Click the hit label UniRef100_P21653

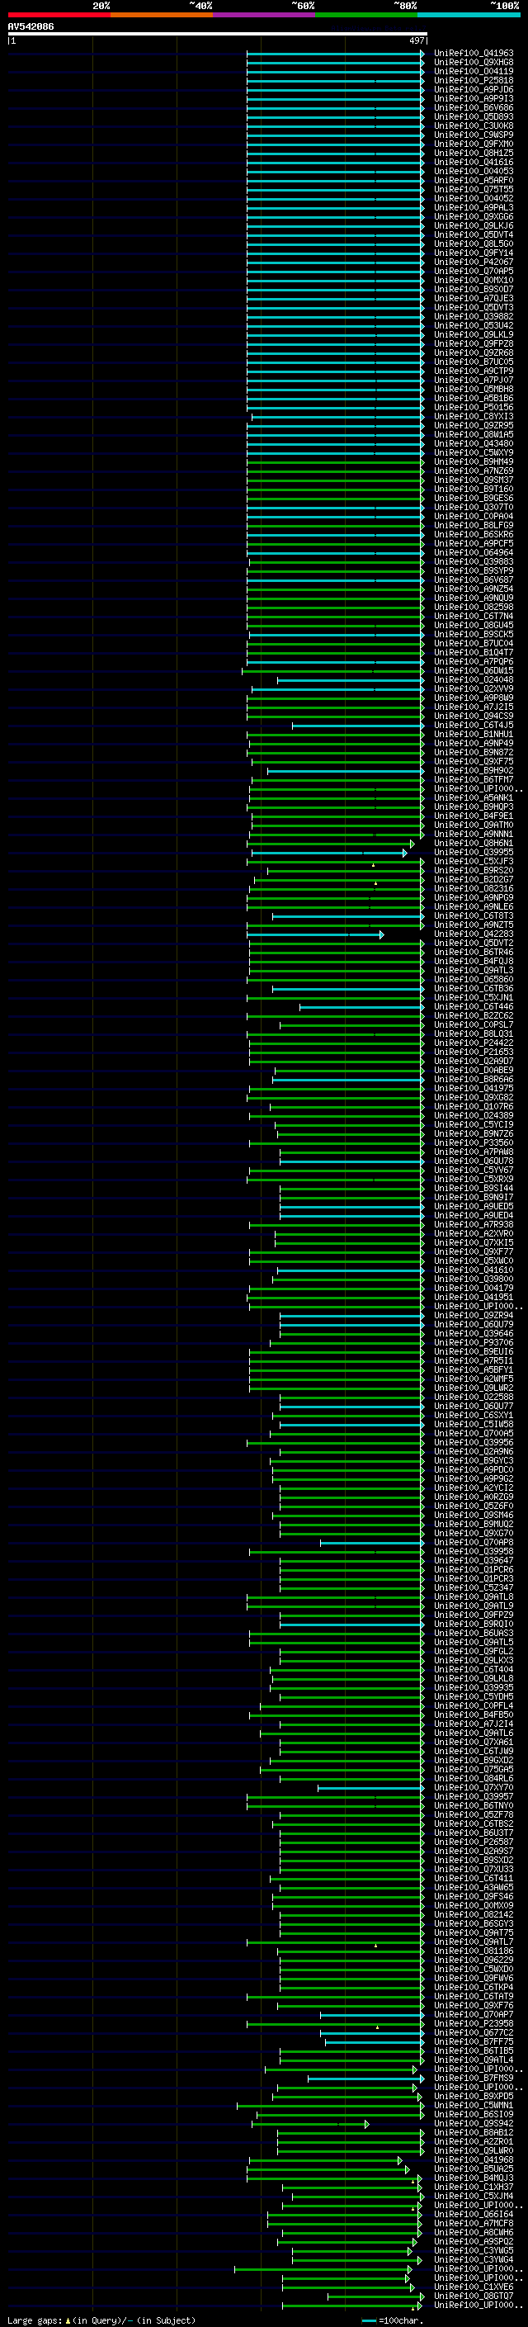point(474,1052)
